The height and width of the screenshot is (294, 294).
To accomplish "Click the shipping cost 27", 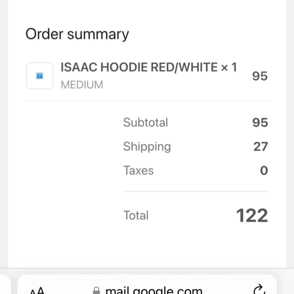I will [x=261, y=146].
